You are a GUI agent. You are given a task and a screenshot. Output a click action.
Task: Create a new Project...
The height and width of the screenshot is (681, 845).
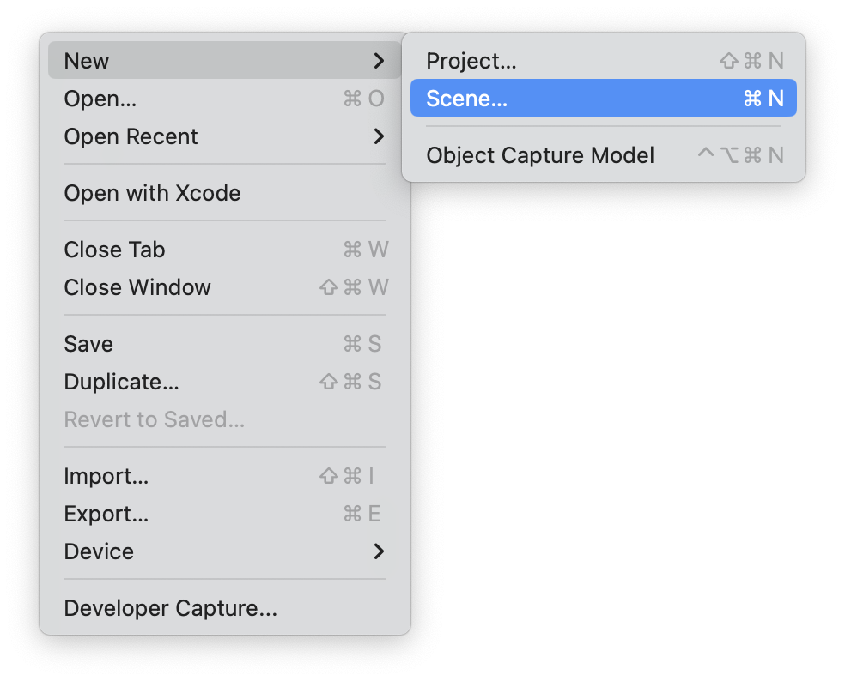coord(471,61)
